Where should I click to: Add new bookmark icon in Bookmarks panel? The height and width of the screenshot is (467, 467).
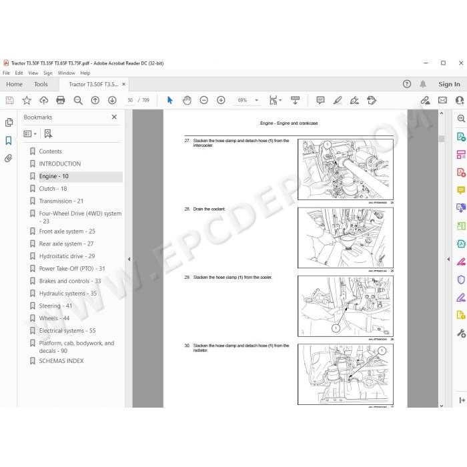(48, 133)
